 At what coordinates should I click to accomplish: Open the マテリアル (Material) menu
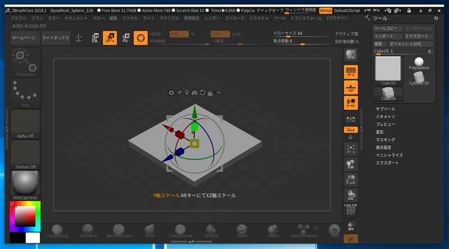[169, 18]
